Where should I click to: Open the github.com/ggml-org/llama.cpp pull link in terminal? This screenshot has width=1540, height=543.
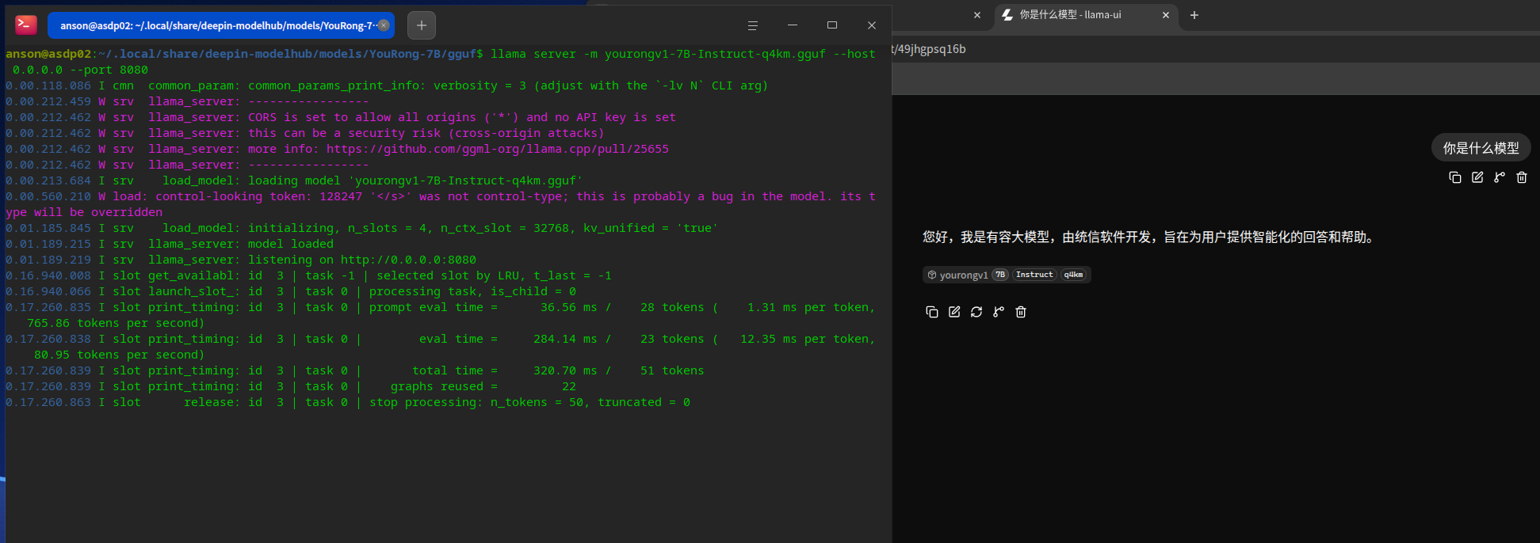point(498,149)
